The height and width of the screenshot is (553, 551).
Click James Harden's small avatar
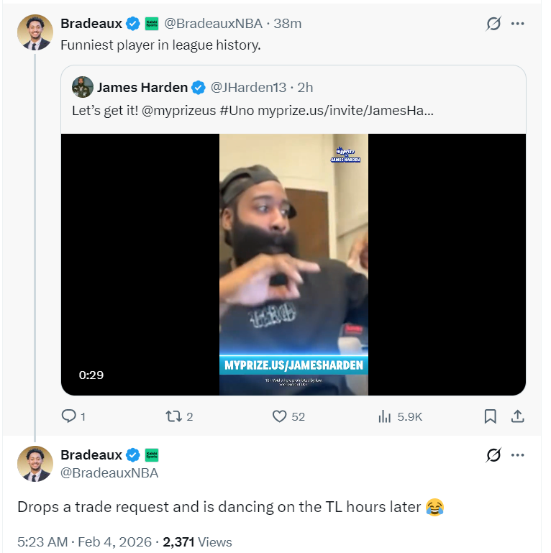point(83,88)
